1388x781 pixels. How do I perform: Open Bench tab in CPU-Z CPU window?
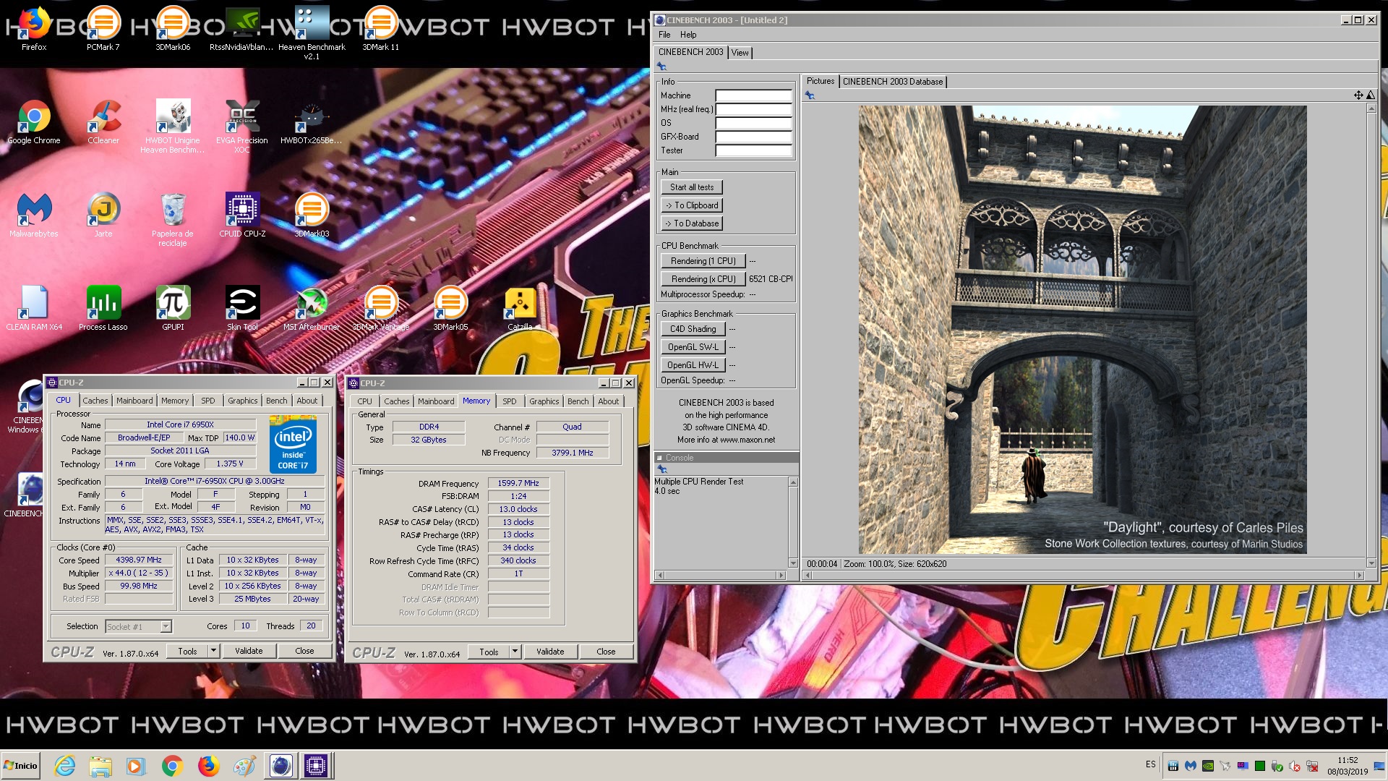pyautogui.click(x=276, y=401)
